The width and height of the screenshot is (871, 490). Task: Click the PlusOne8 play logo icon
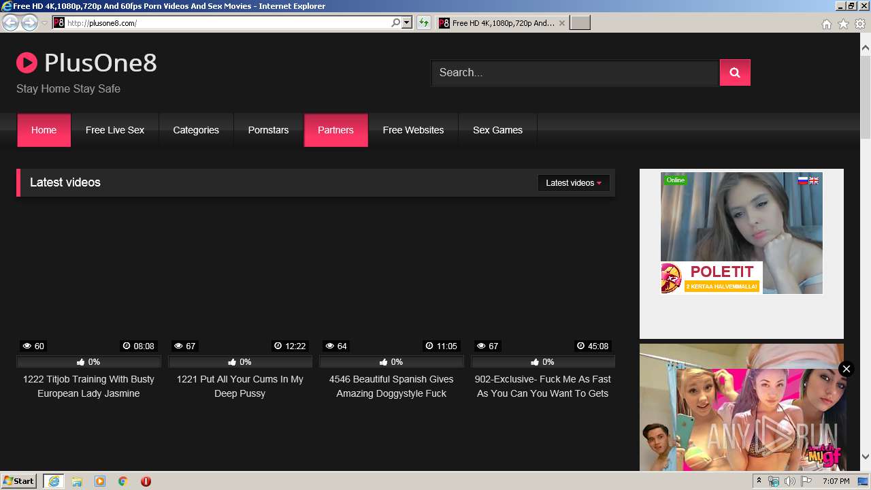pos(27,63)
